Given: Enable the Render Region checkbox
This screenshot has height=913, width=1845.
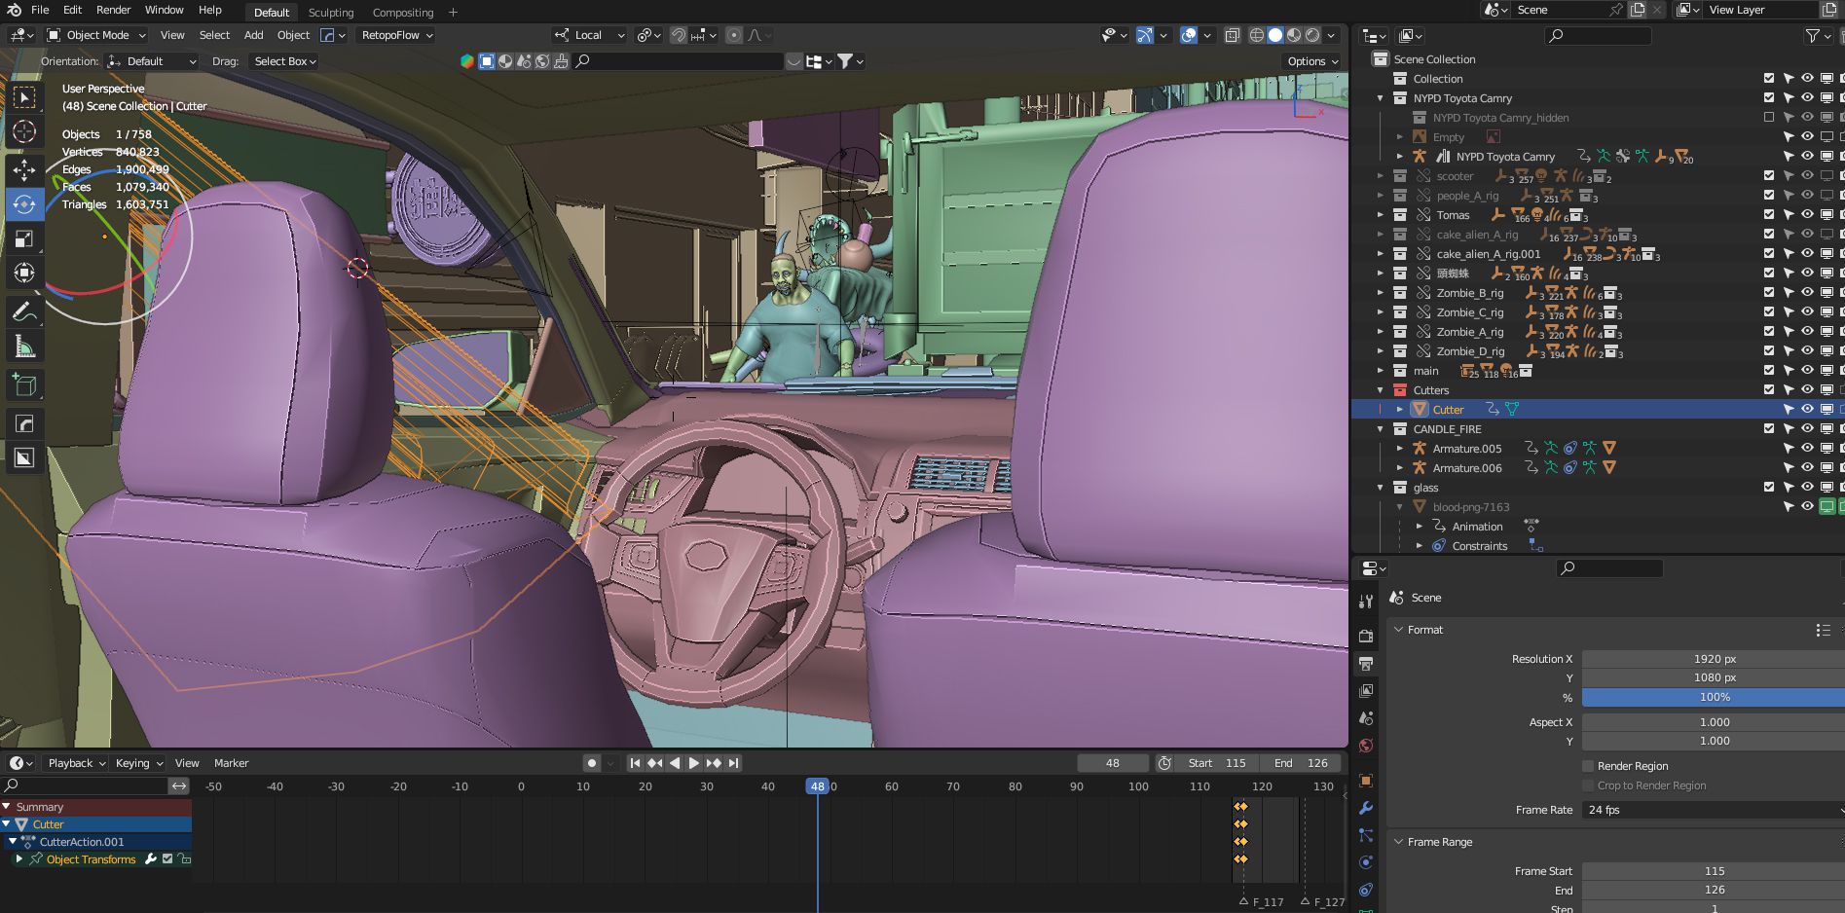Looking at the screenshot, I should [x=1588, y=766].
